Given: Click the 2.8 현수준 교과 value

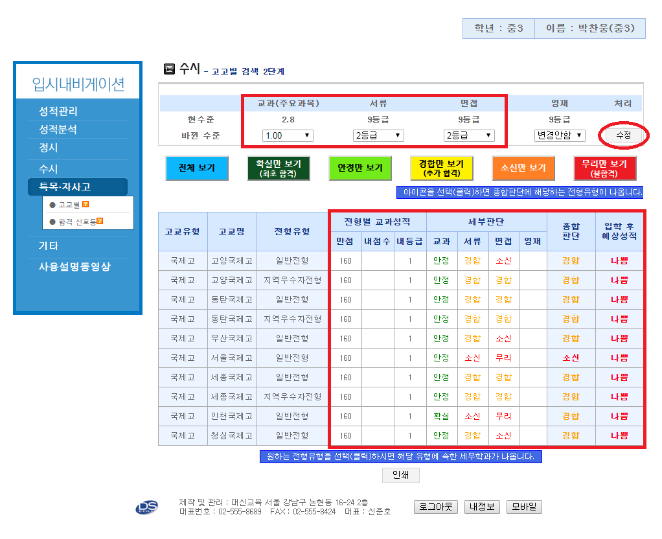Looking at the screenshot, I should [288, 120].
